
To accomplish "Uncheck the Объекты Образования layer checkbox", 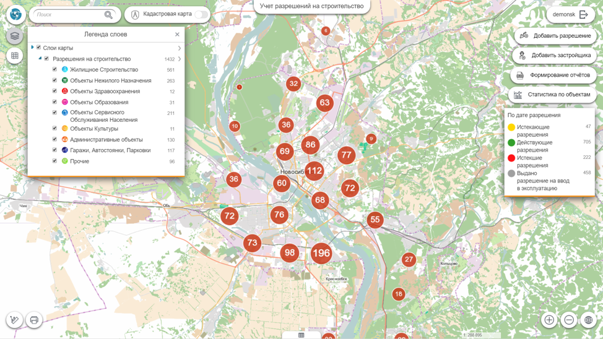I will click(54, 102).
